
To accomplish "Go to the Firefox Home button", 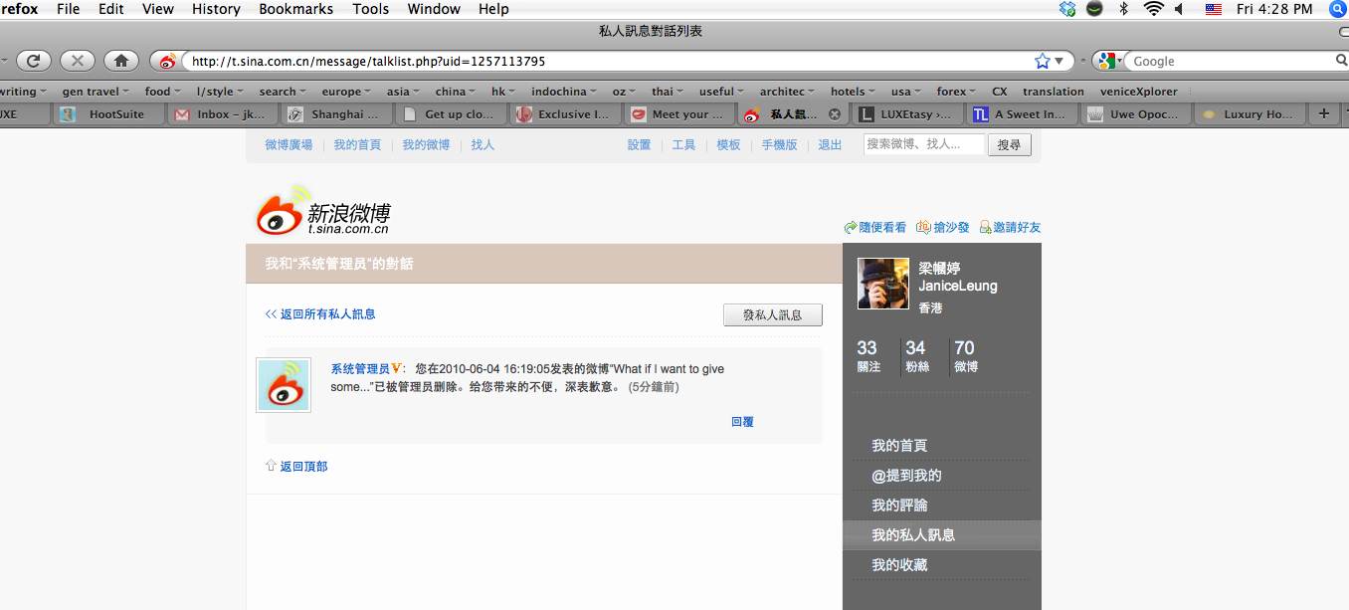I will coord(121,61).
